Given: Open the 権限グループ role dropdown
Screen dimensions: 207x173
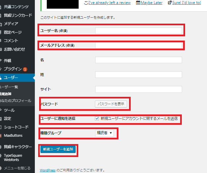Looking at the screenshot, I should point(104,133).
